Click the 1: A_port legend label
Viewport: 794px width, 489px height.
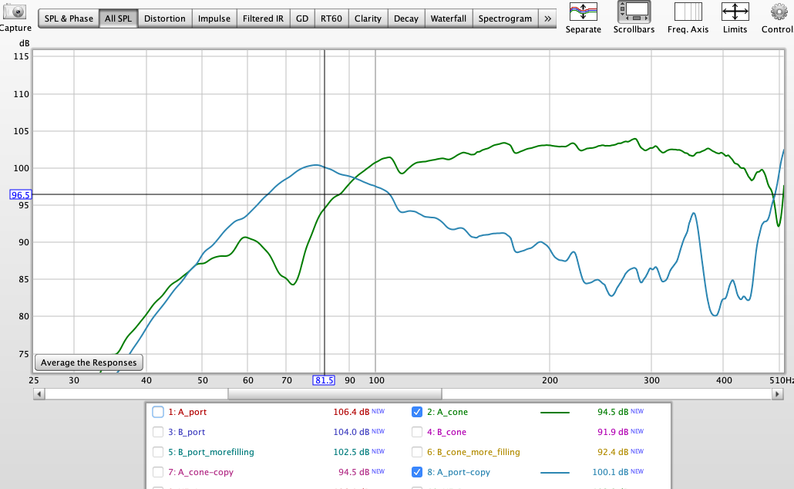(x=187, y=412)
